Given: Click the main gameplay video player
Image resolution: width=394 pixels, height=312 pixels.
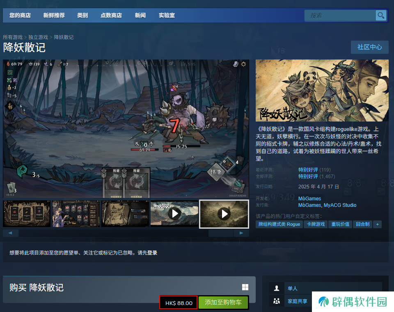Looking at the screenshot, I should coord(126,129).
